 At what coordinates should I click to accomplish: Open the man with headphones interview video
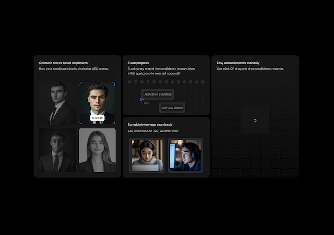(185, 155)
